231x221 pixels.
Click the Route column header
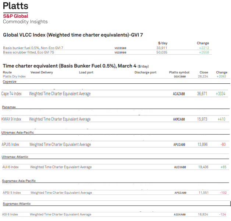[7, 72]
